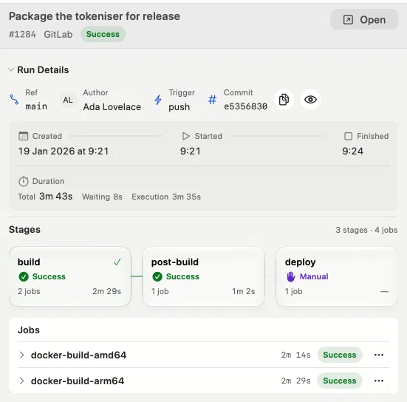Click the pipeline number #1284
407x402 pixels.
click(22, 34)
